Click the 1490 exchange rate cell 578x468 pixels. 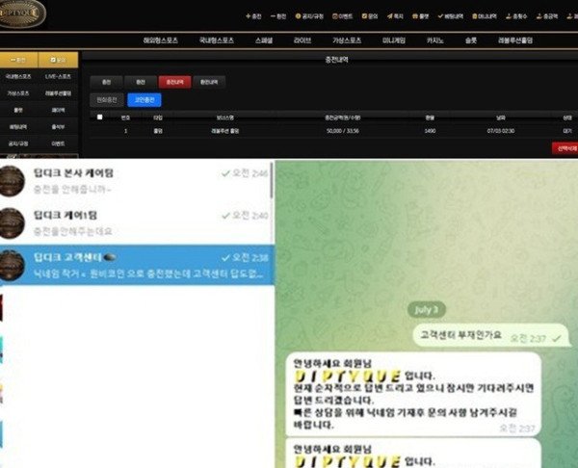pos(430,131)
